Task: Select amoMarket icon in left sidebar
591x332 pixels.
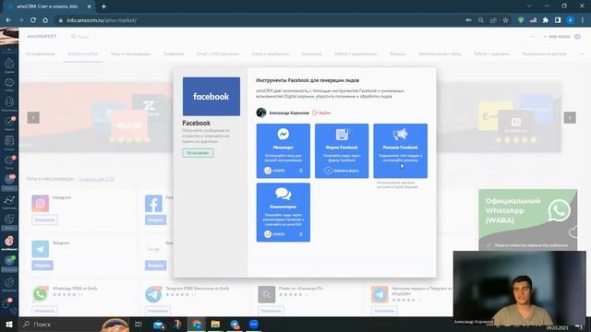Action: coord(9,242)
